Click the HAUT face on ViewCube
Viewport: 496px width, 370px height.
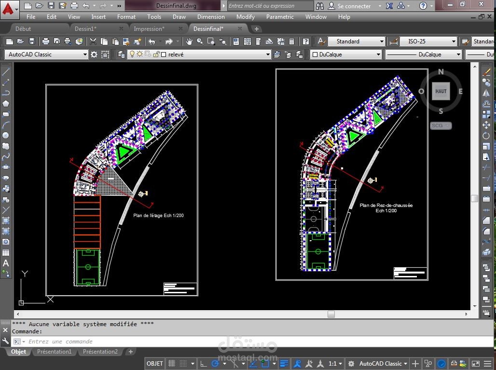(441, 91)
